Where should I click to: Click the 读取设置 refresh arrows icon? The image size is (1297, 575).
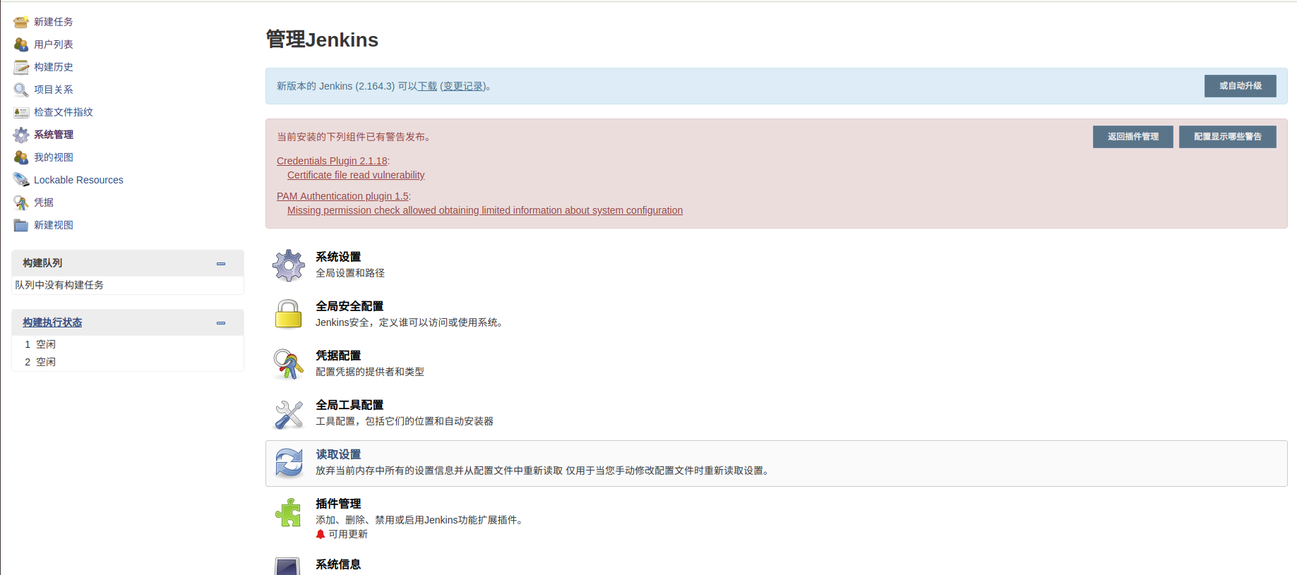coord(289,464)
